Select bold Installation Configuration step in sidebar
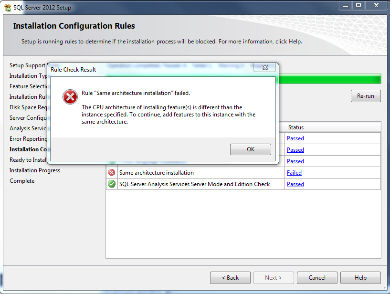The height and width of the screenshot is (294, 390). [x=28, y=149]
